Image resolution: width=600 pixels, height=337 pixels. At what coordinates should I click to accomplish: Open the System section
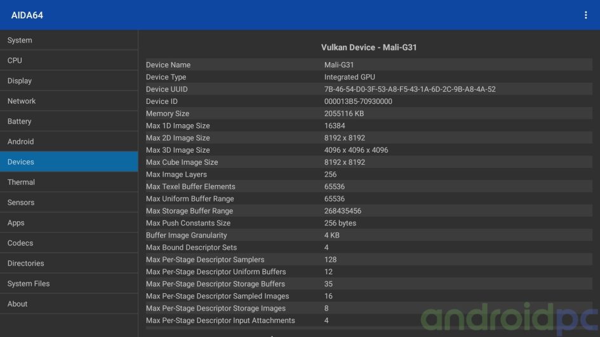(69, 40)
